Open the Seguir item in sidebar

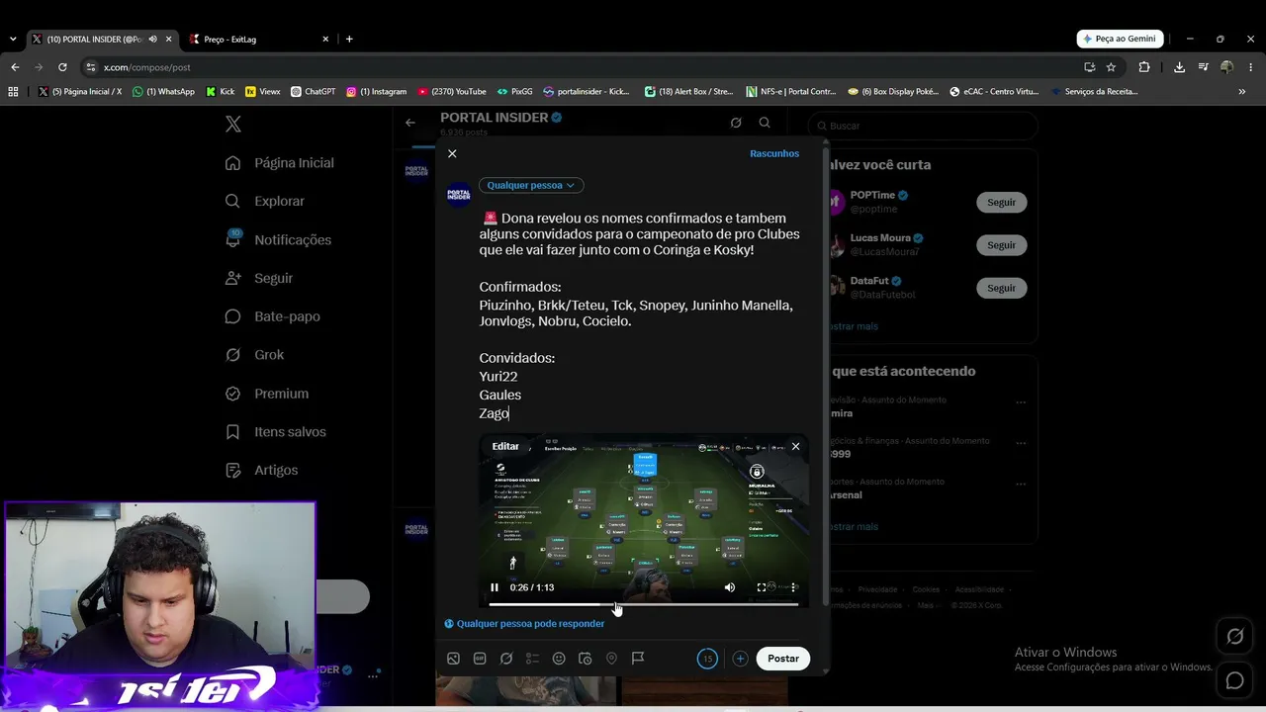pos(259,278)
